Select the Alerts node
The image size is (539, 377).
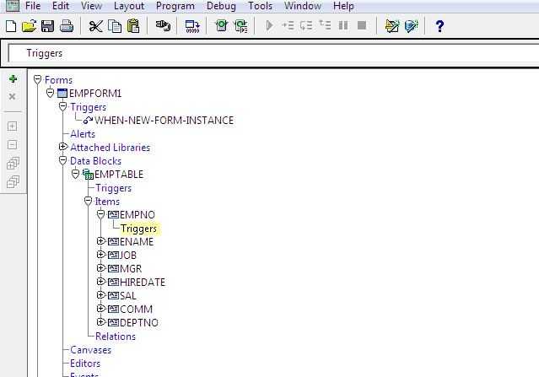[83, 134]
